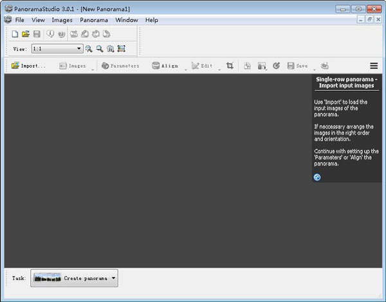This screenshot has height=302, width=386.
Task: Click the page icon right of the crop tool
Action: (x=247, y=66)
